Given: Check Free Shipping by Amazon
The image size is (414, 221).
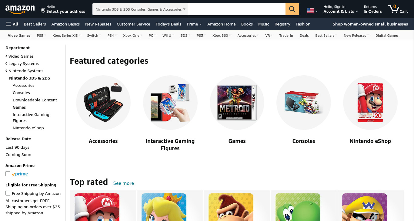Looking at the screenshot, I should (8, 193).
